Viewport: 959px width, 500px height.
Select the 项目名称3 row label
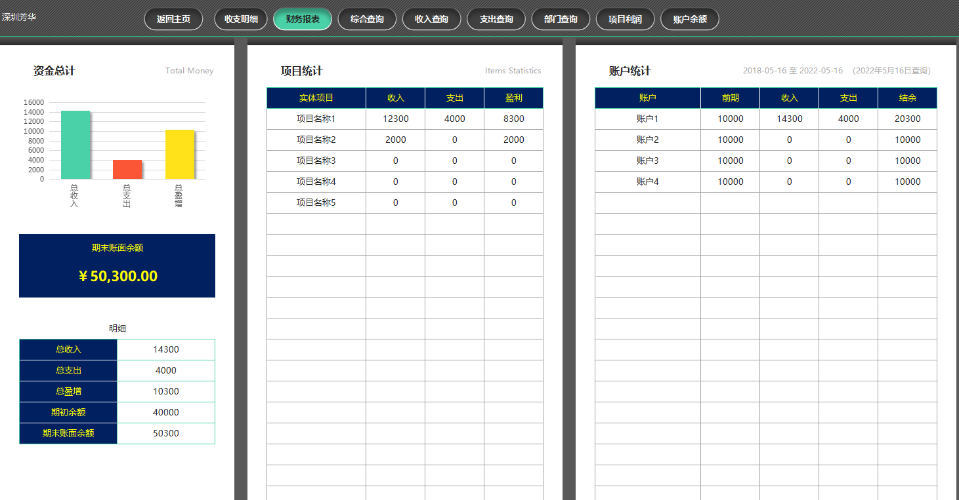[x=316, y=161]
